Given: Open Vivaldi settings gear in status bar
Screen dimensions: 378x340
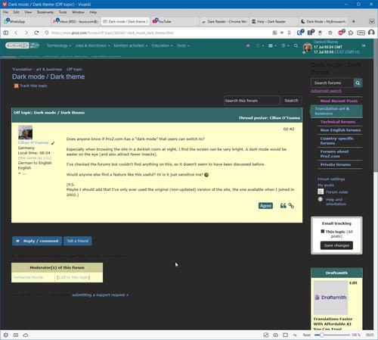Looking at the screenshot, I should pyautogui.click(x=6, y=335).
